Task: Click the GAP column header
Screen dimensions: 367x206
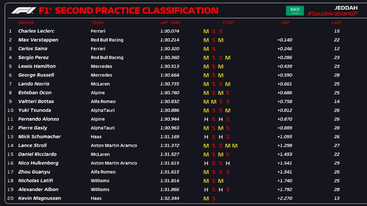Action: tap(286, 23)
